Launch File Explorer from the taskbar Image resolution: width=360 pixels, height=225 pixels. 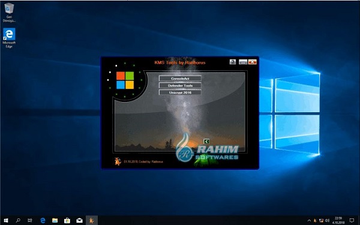point(55,220)
